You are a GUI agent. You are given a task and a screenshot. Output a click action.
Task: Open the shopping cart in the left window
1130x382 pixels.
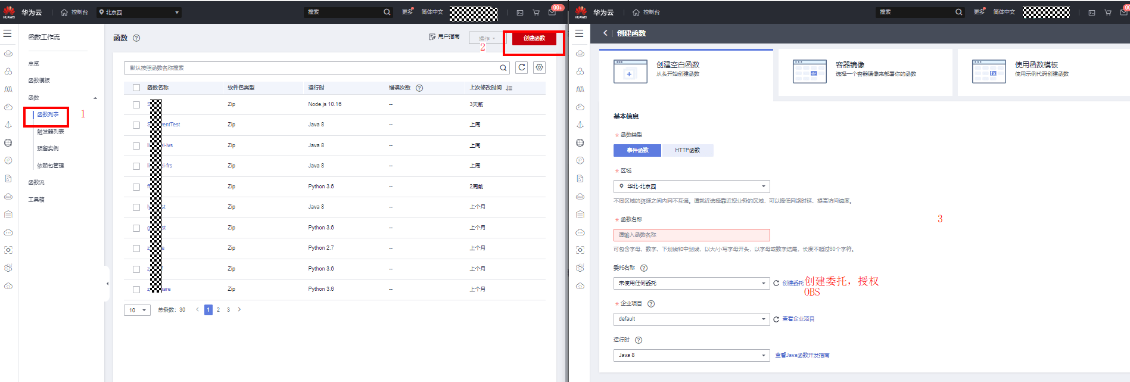pos(536,13)
